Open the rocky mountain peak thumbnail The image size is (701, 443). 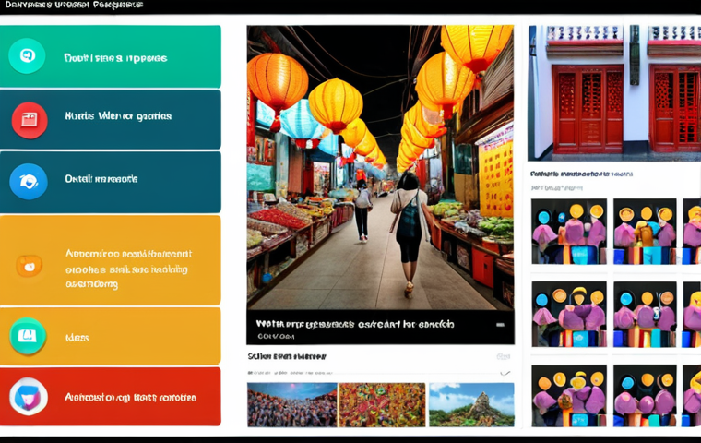tap(471, 404)
